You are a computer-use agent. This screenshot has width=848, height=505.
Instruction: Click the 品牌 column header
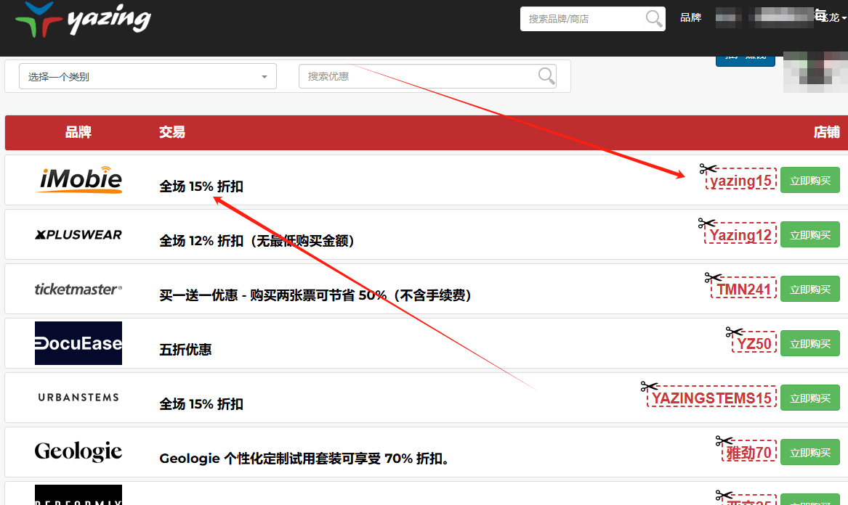coord(78,132)
